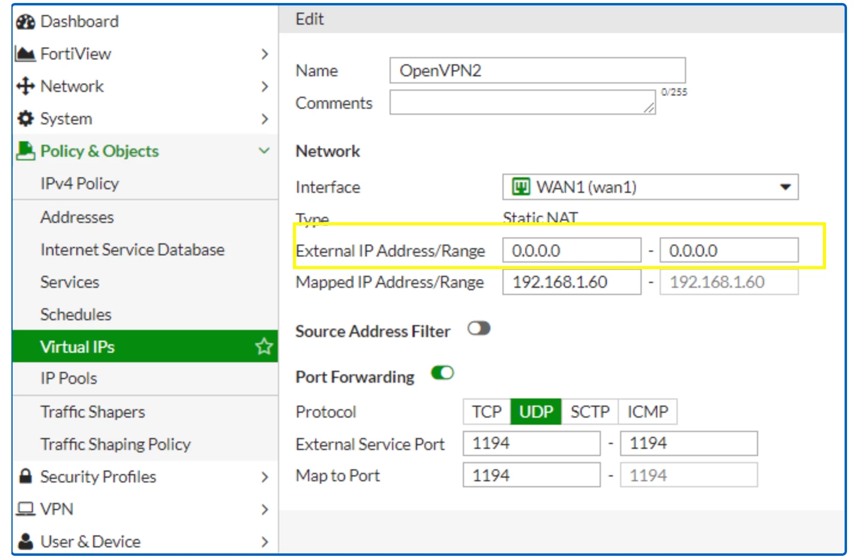Expand the System menu chevron
Viewport: 862px width, 560px height.
point(265,119)
